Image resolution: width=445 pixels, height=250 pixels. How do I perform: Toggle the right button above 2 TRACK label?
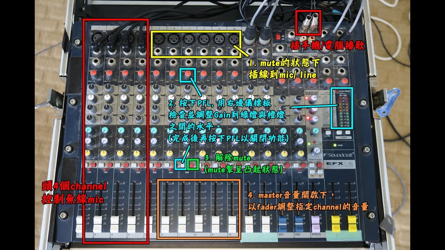348,133
